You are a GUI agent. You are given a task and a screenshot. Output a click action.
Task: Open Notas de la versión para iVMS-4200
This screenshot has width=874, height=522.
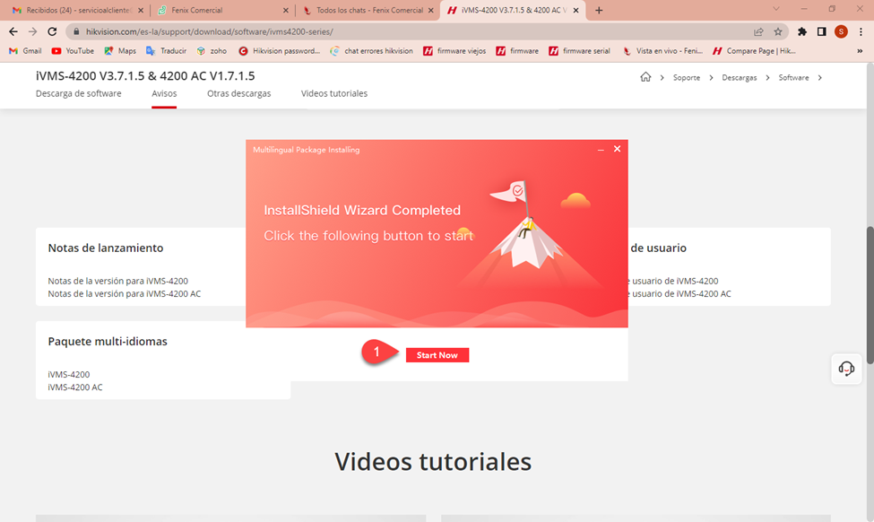tap(117, 281)
